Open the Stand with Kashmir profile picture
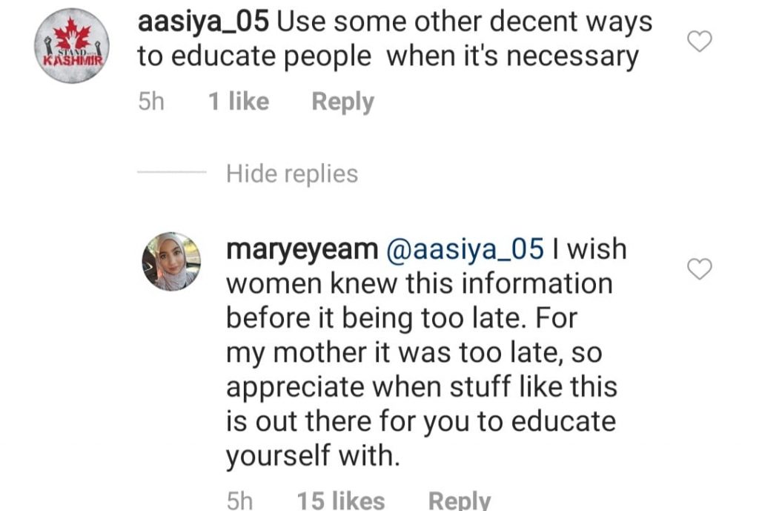 (72, 45)
